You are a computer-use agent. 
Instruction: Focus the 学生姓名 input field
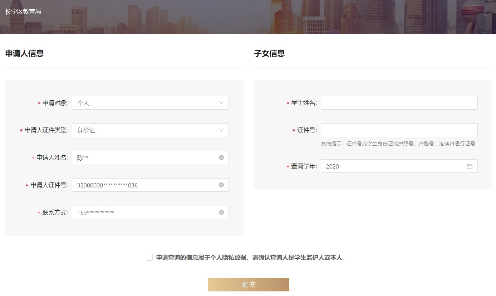(399, 103)
